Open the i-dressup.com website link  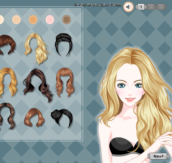pos(98,5)
